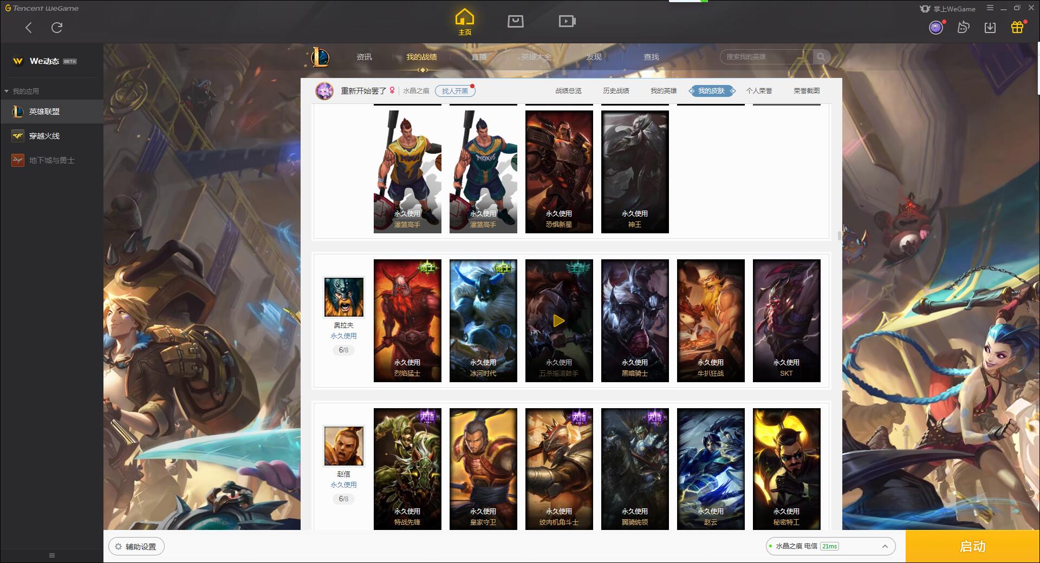This screenshot has width=1040, height=563.
Task: Open the 秘密特工 skin card
Action: pos(786,469)
